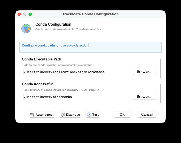The image size is (181, 143).
Task: Click the Conda logo icon in the header
Action: click(26, 28)
